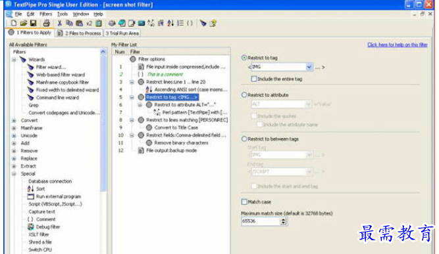Toggle Include the quotes checkbox
The width and height of the screenshot is (439, 254).
(x=254, y=116)
